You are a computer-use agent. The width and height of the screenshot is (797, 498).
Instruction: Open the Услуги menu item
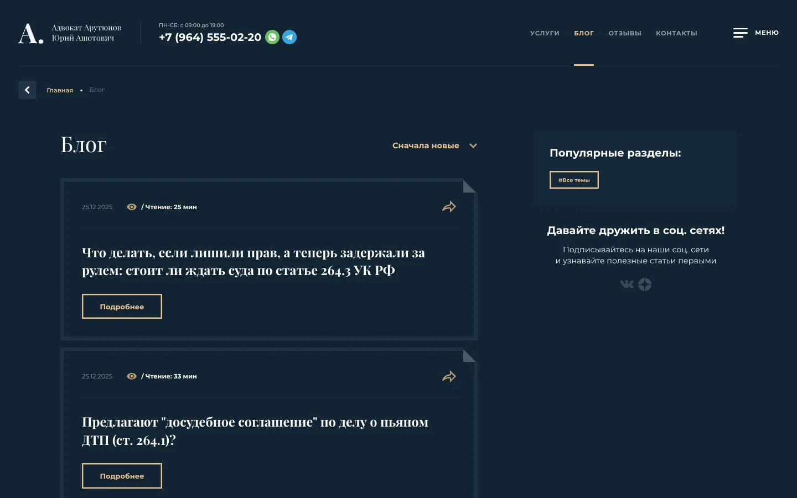545,33
